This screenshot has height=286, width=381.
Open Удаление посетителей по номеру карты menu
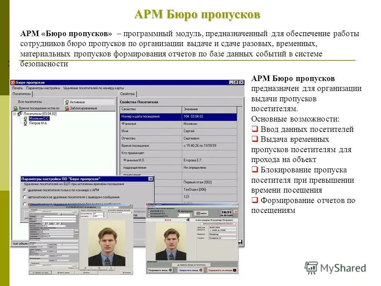94,88
